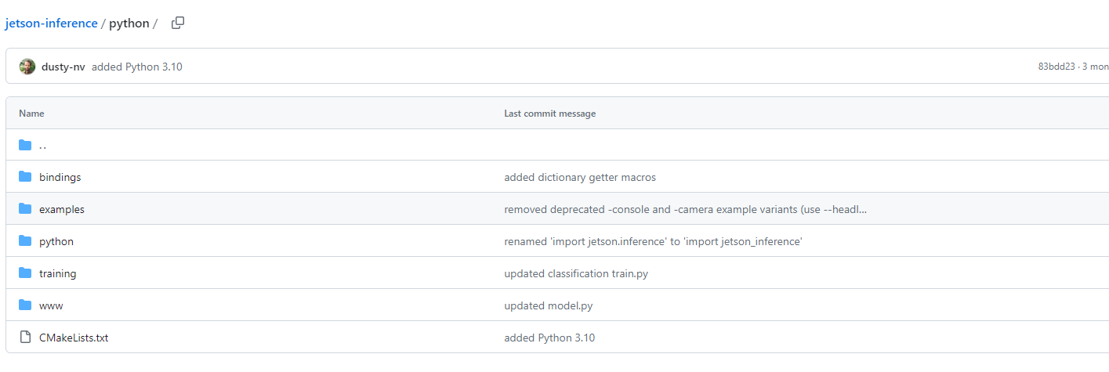
Task: Open the bindings directory name
Action: click(x=60, y=178)
